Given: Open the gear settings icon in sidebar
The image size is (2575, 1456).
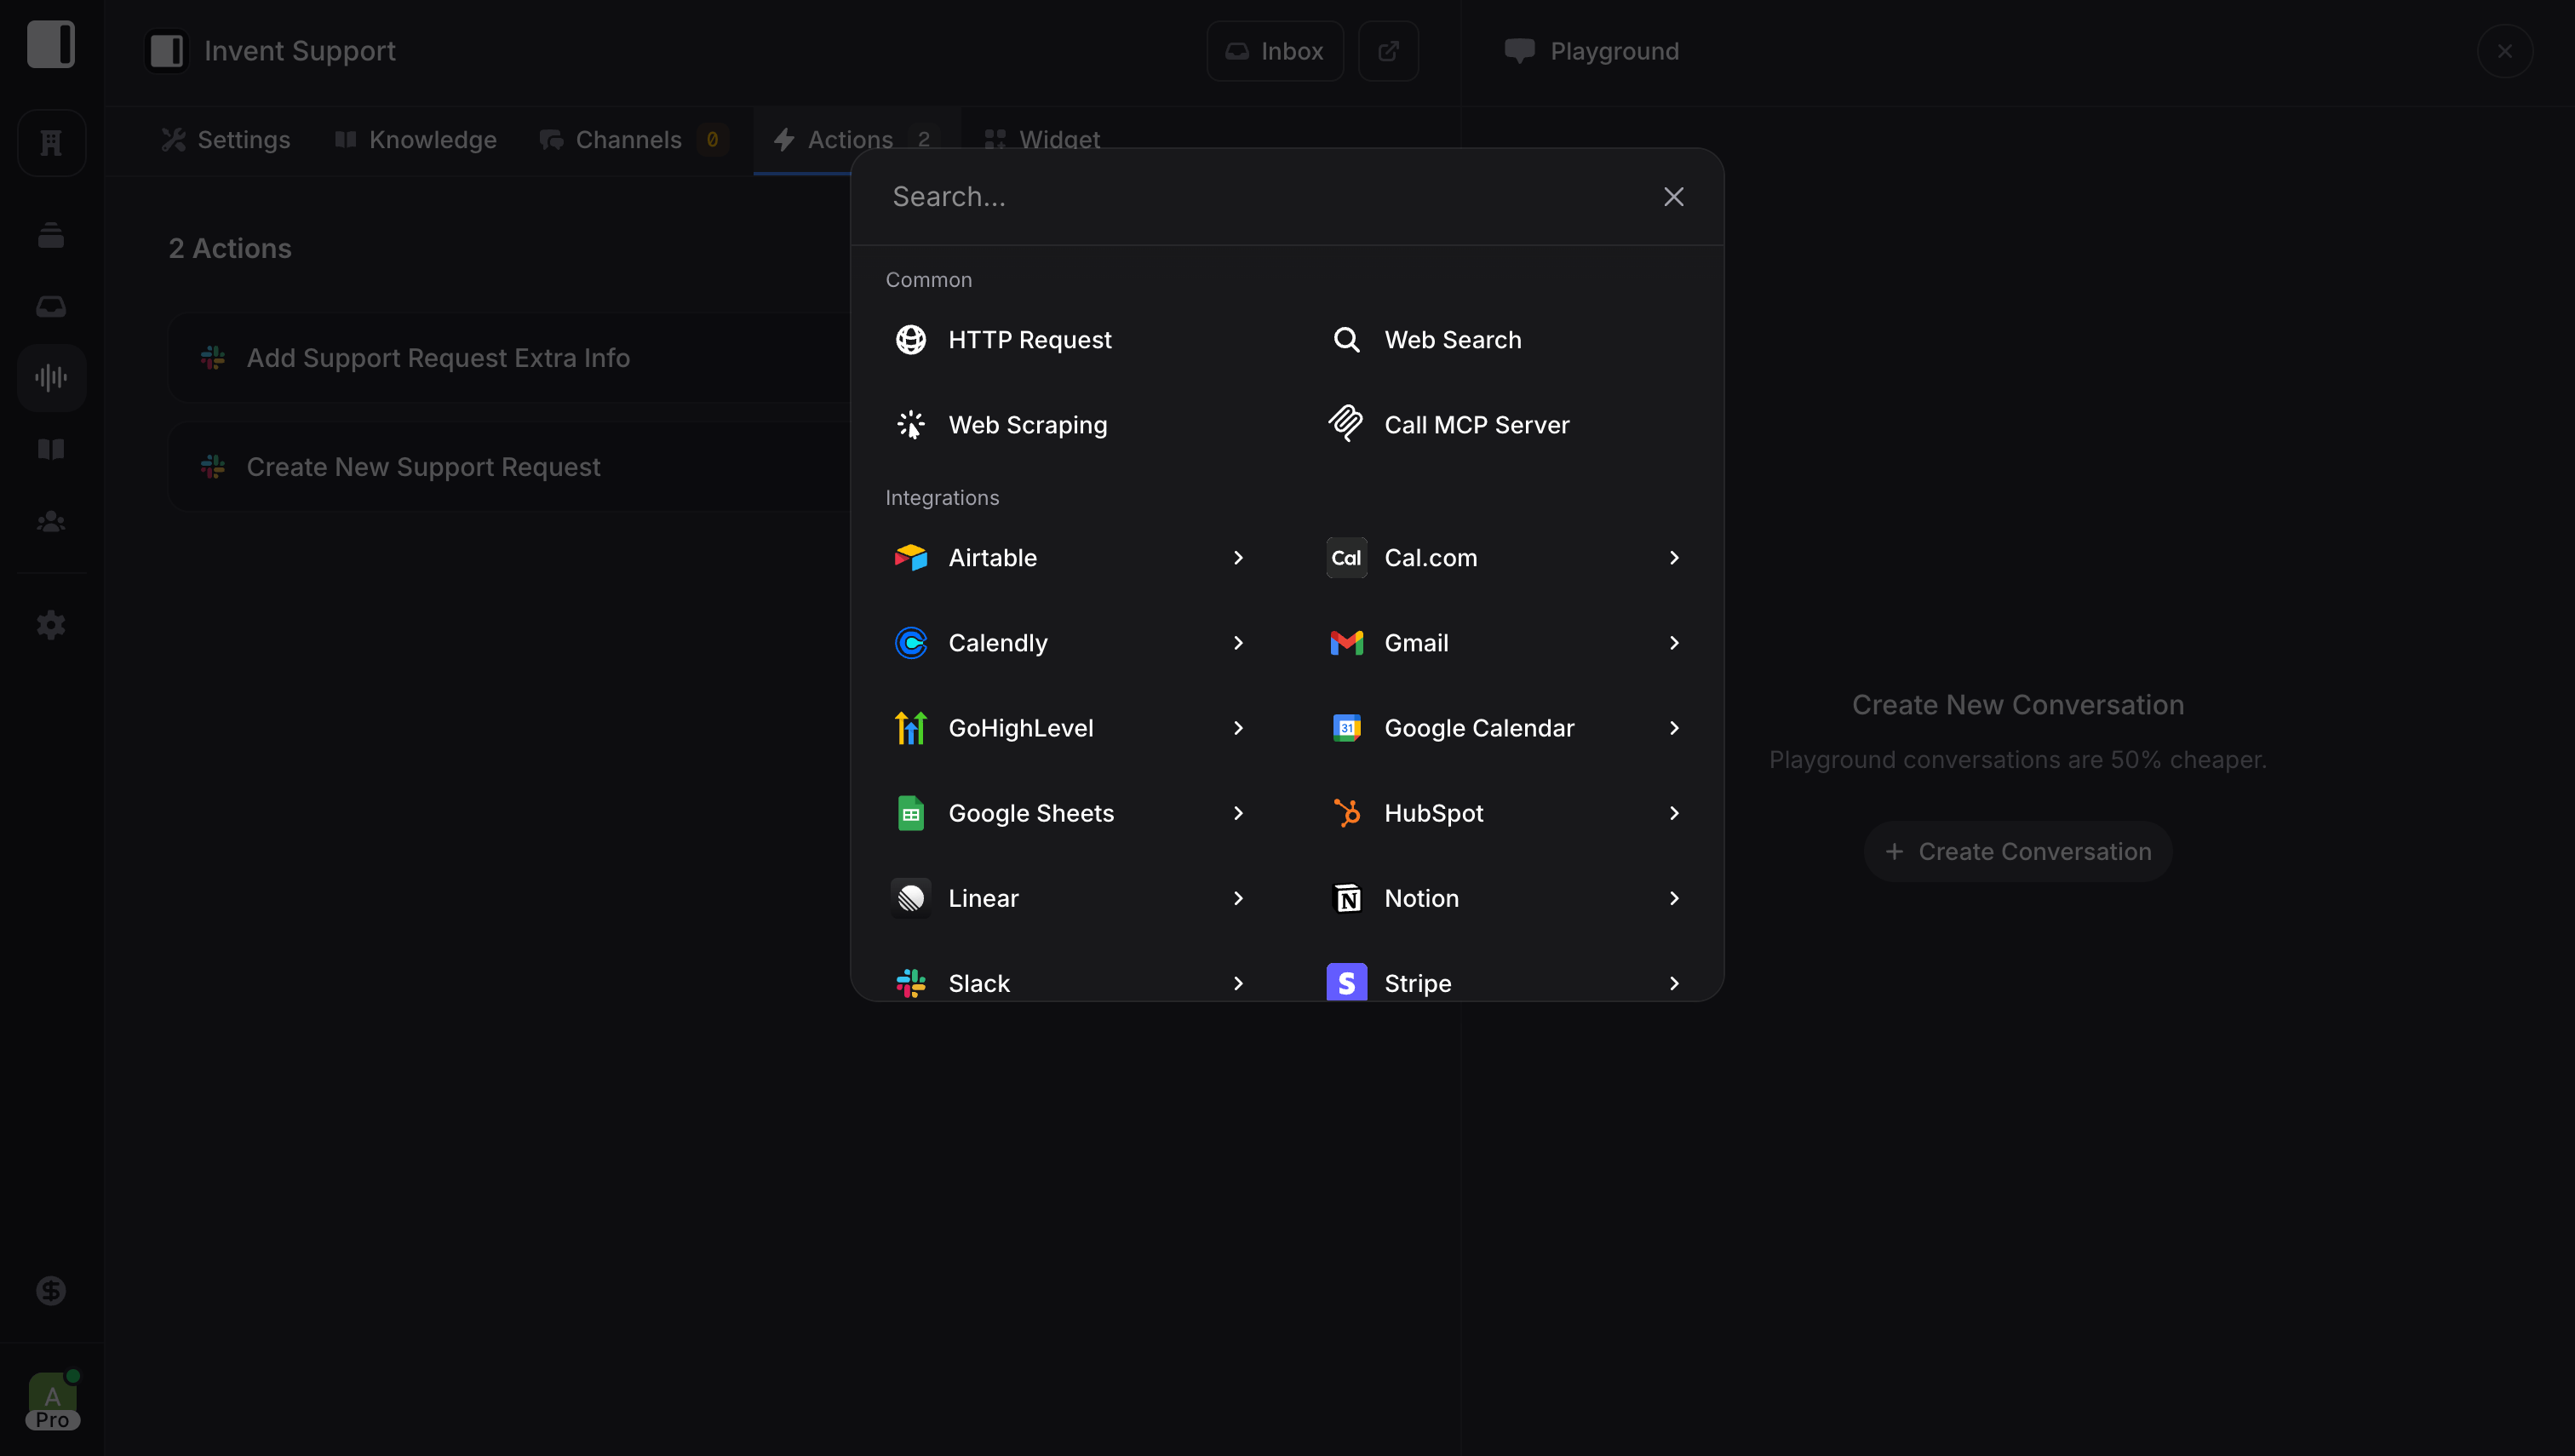Looking at the screenshot, I should point(51,625).
